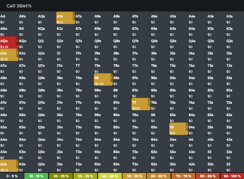
Task: Click the AA hand cell
Action: (x=9, y=18)
